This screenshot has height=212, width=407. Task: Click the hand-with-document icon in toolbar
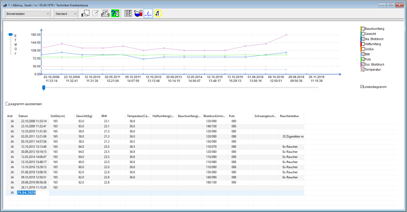click(x=85, y=13)
